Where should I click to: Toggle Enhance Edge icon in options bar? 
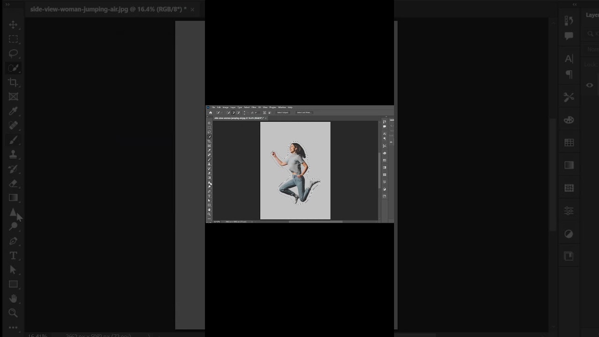(x=270, y=113)
